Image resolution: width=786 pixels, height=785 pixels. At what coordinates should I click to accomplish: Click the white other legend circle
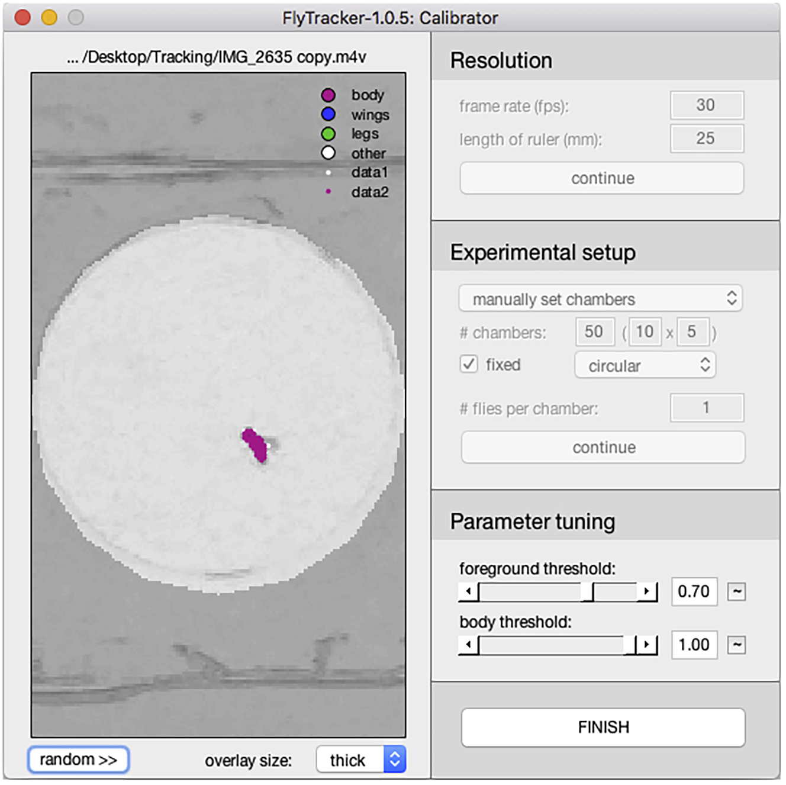[x=329, y=153]
